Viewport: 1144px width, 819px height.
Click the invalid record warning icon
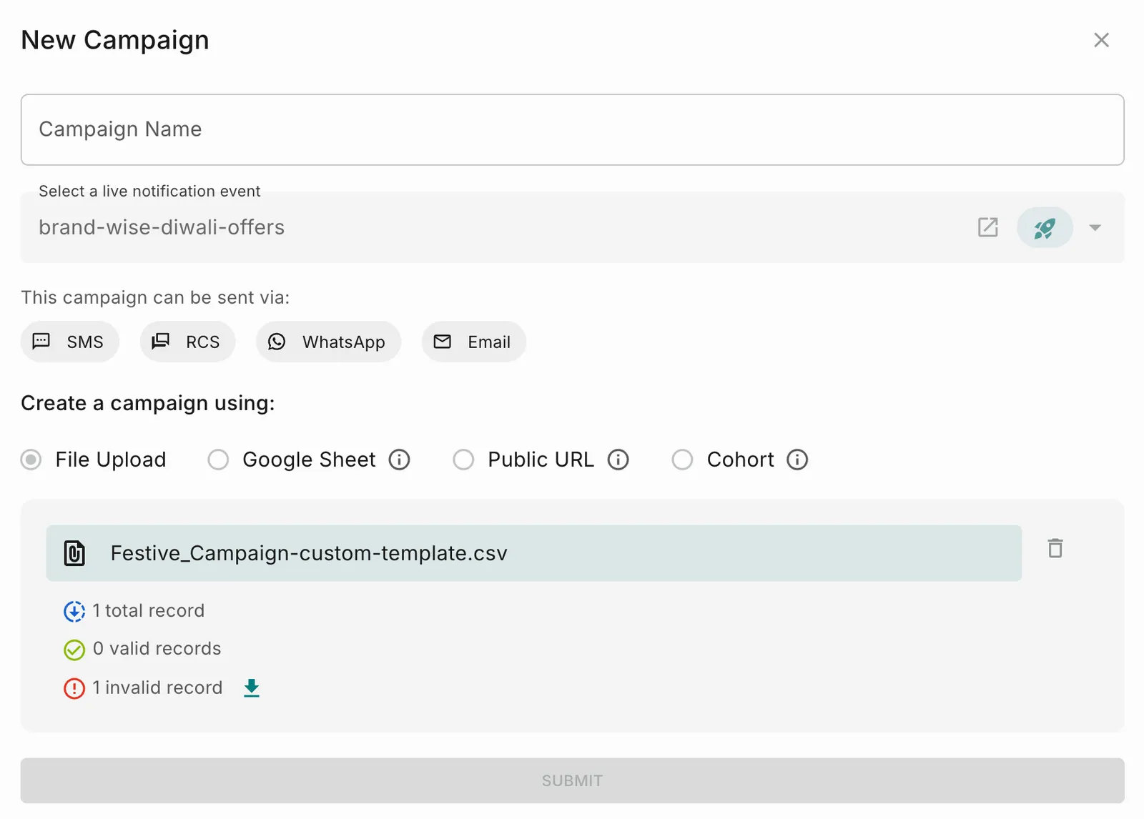[74, 688]
